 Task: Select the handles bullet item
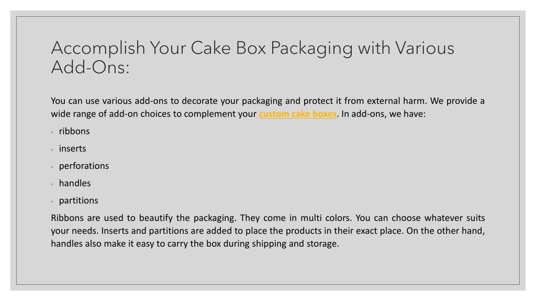click(75, 183)
